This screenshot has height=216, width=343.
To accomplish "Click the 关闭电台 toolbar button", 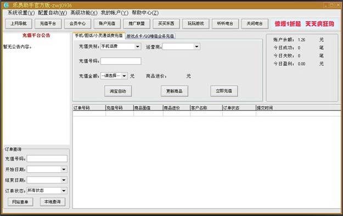I will point(255,24).
